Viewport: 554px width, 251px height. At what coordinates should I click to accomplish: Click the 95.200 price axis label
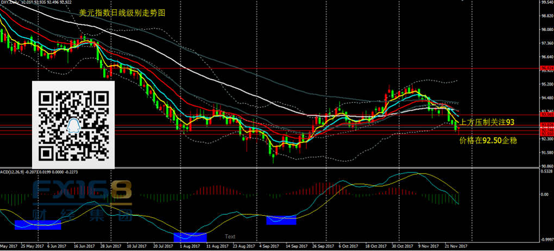click(545, 85)
